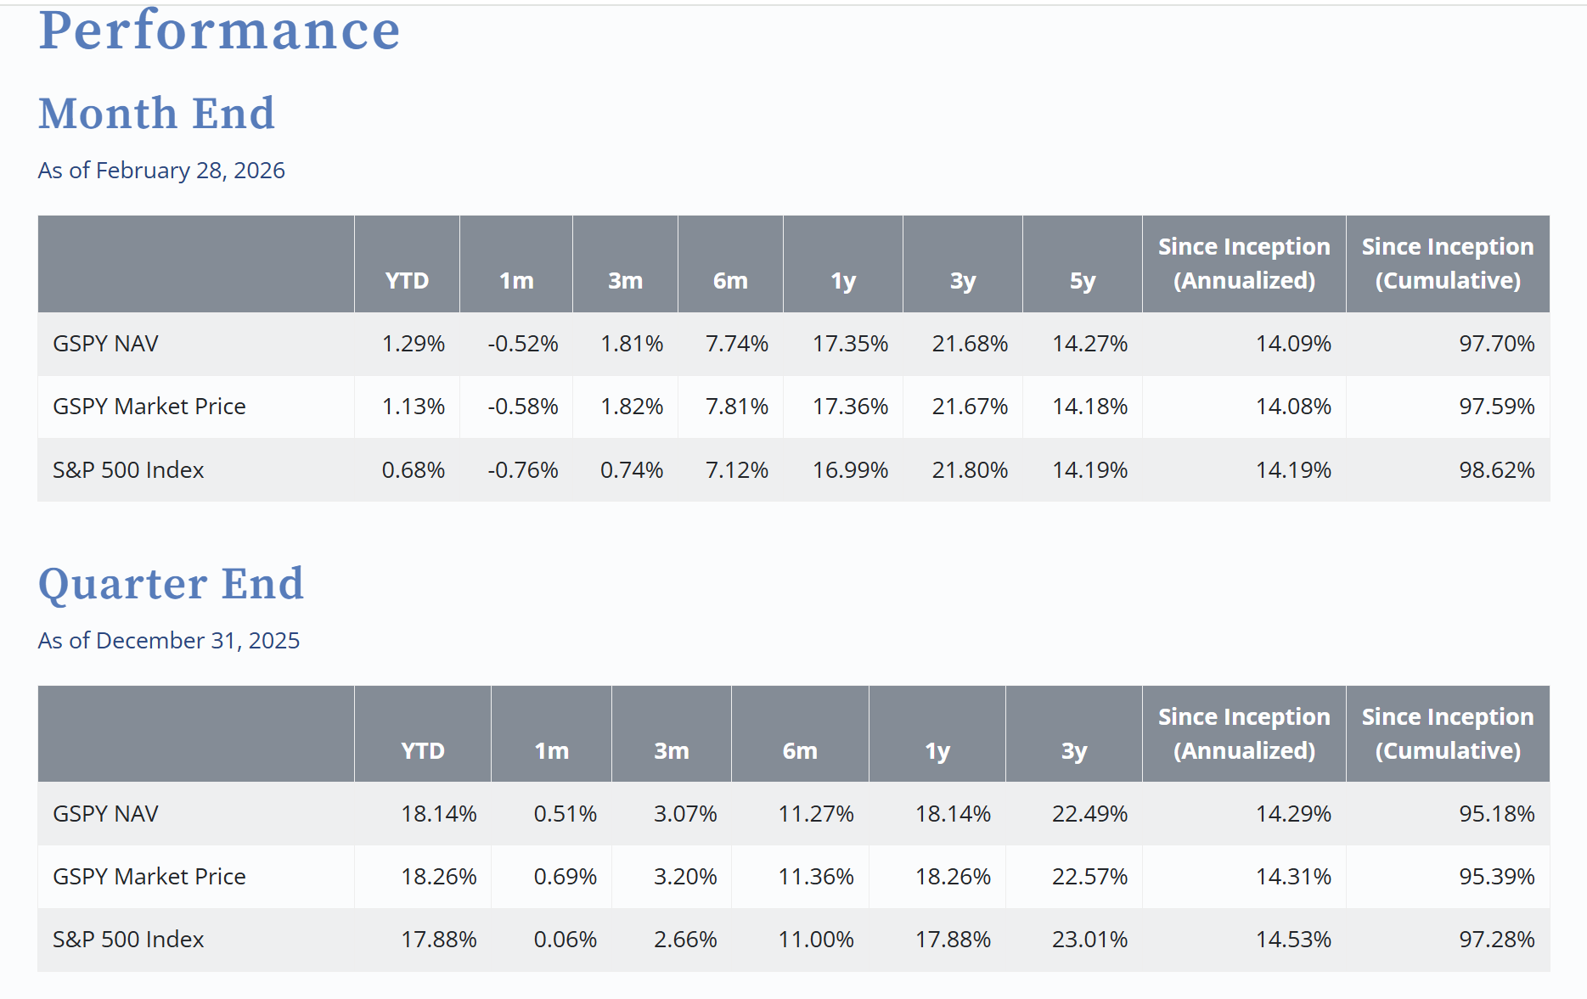1587x999 pixels.
Task: Select GSPY NAV row in Month End table
Action: click(794, 344)
